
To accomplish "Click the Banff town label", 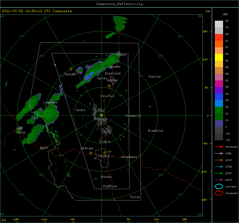I will (x=44, y=148).
